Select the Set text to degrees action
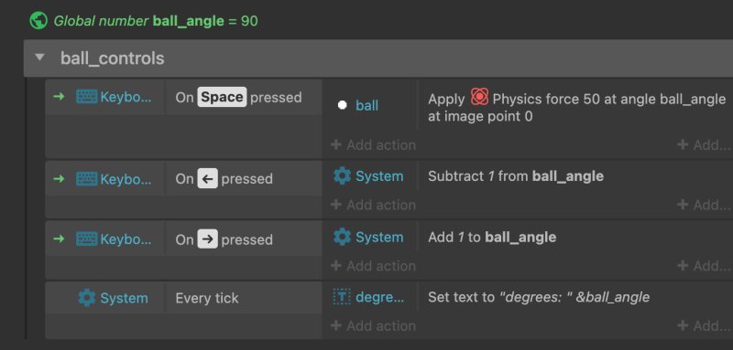 click(x=539, y=297)
